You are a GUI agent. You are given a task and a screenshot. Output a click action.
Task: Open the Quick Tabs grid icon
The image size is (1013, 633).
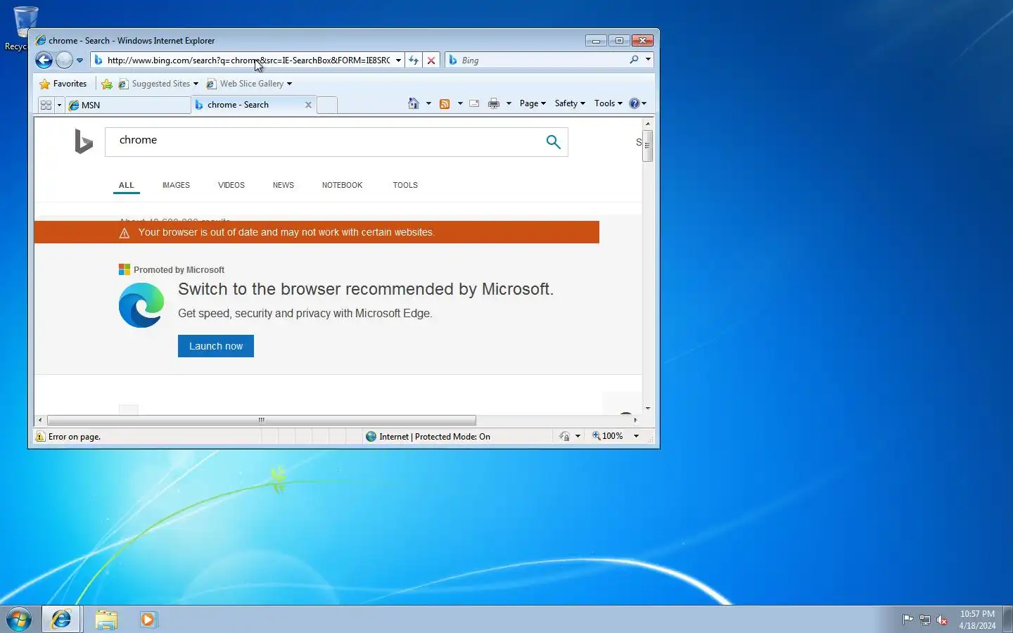click(46, 105)
